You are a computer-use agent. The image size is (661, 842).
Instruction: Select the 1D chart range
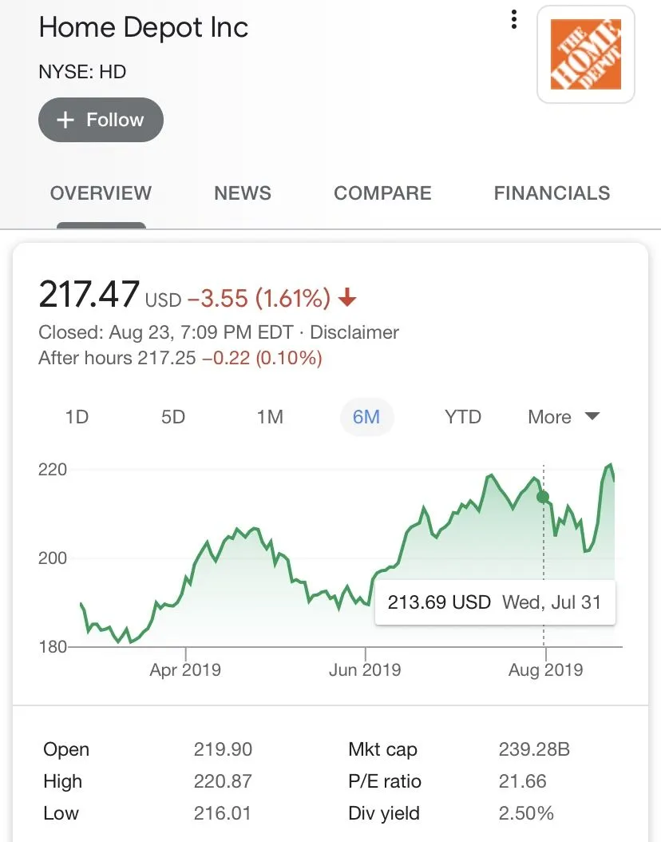coord(77,417)
